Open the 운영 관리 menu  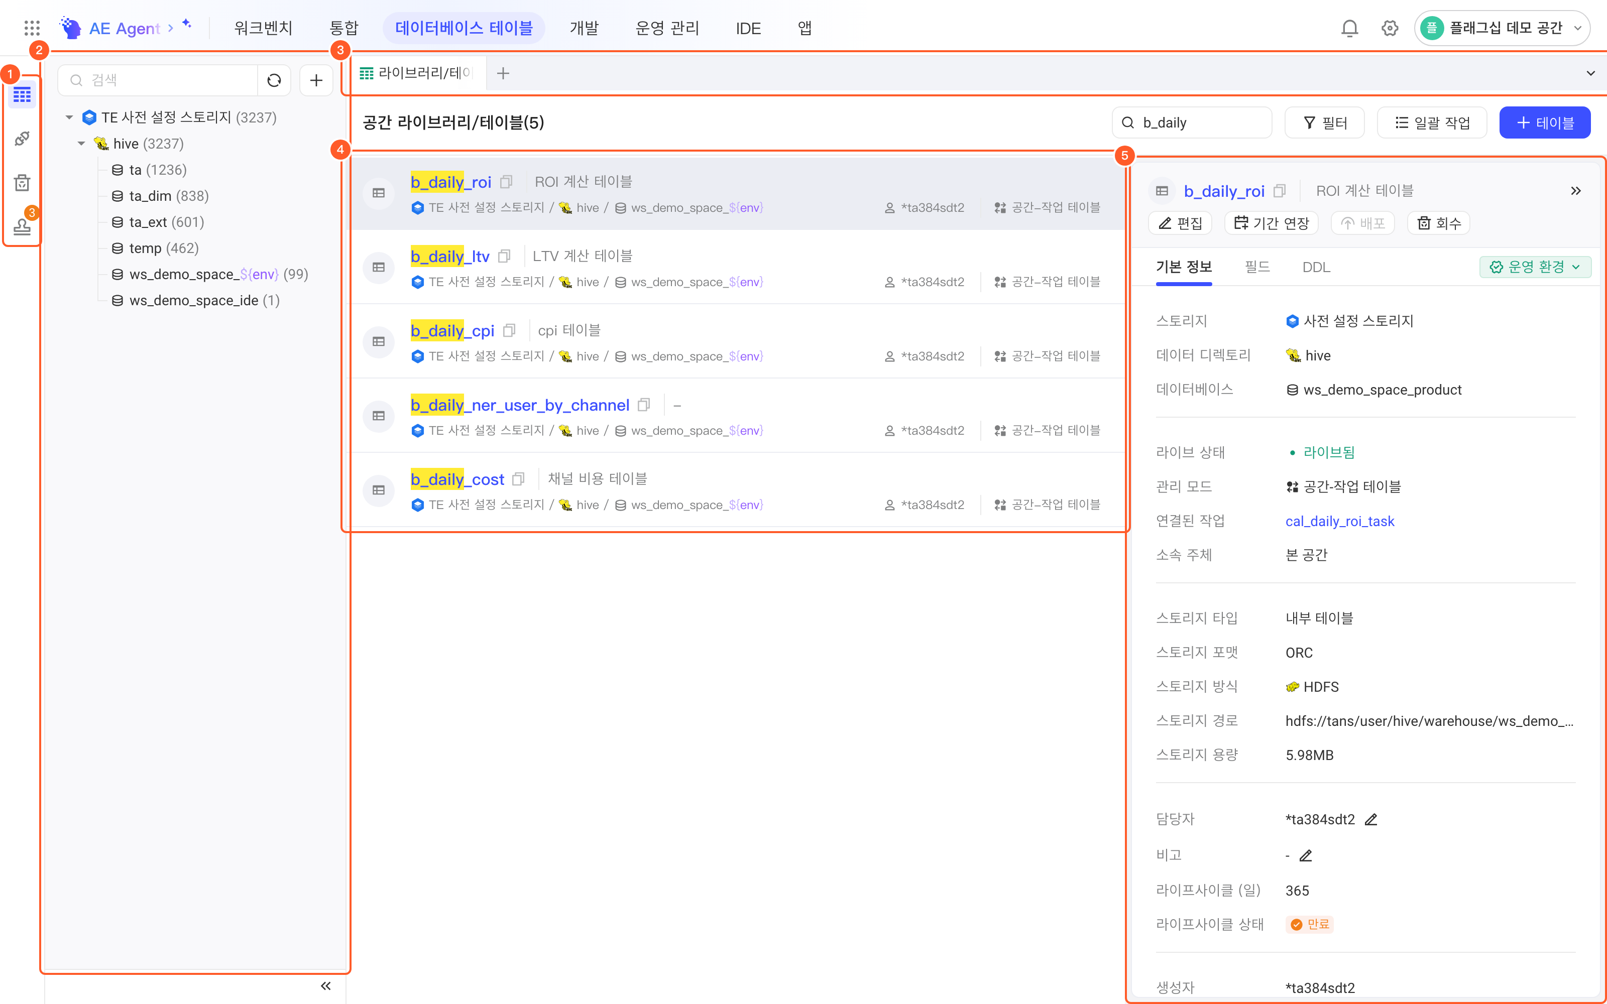(667, 28)
